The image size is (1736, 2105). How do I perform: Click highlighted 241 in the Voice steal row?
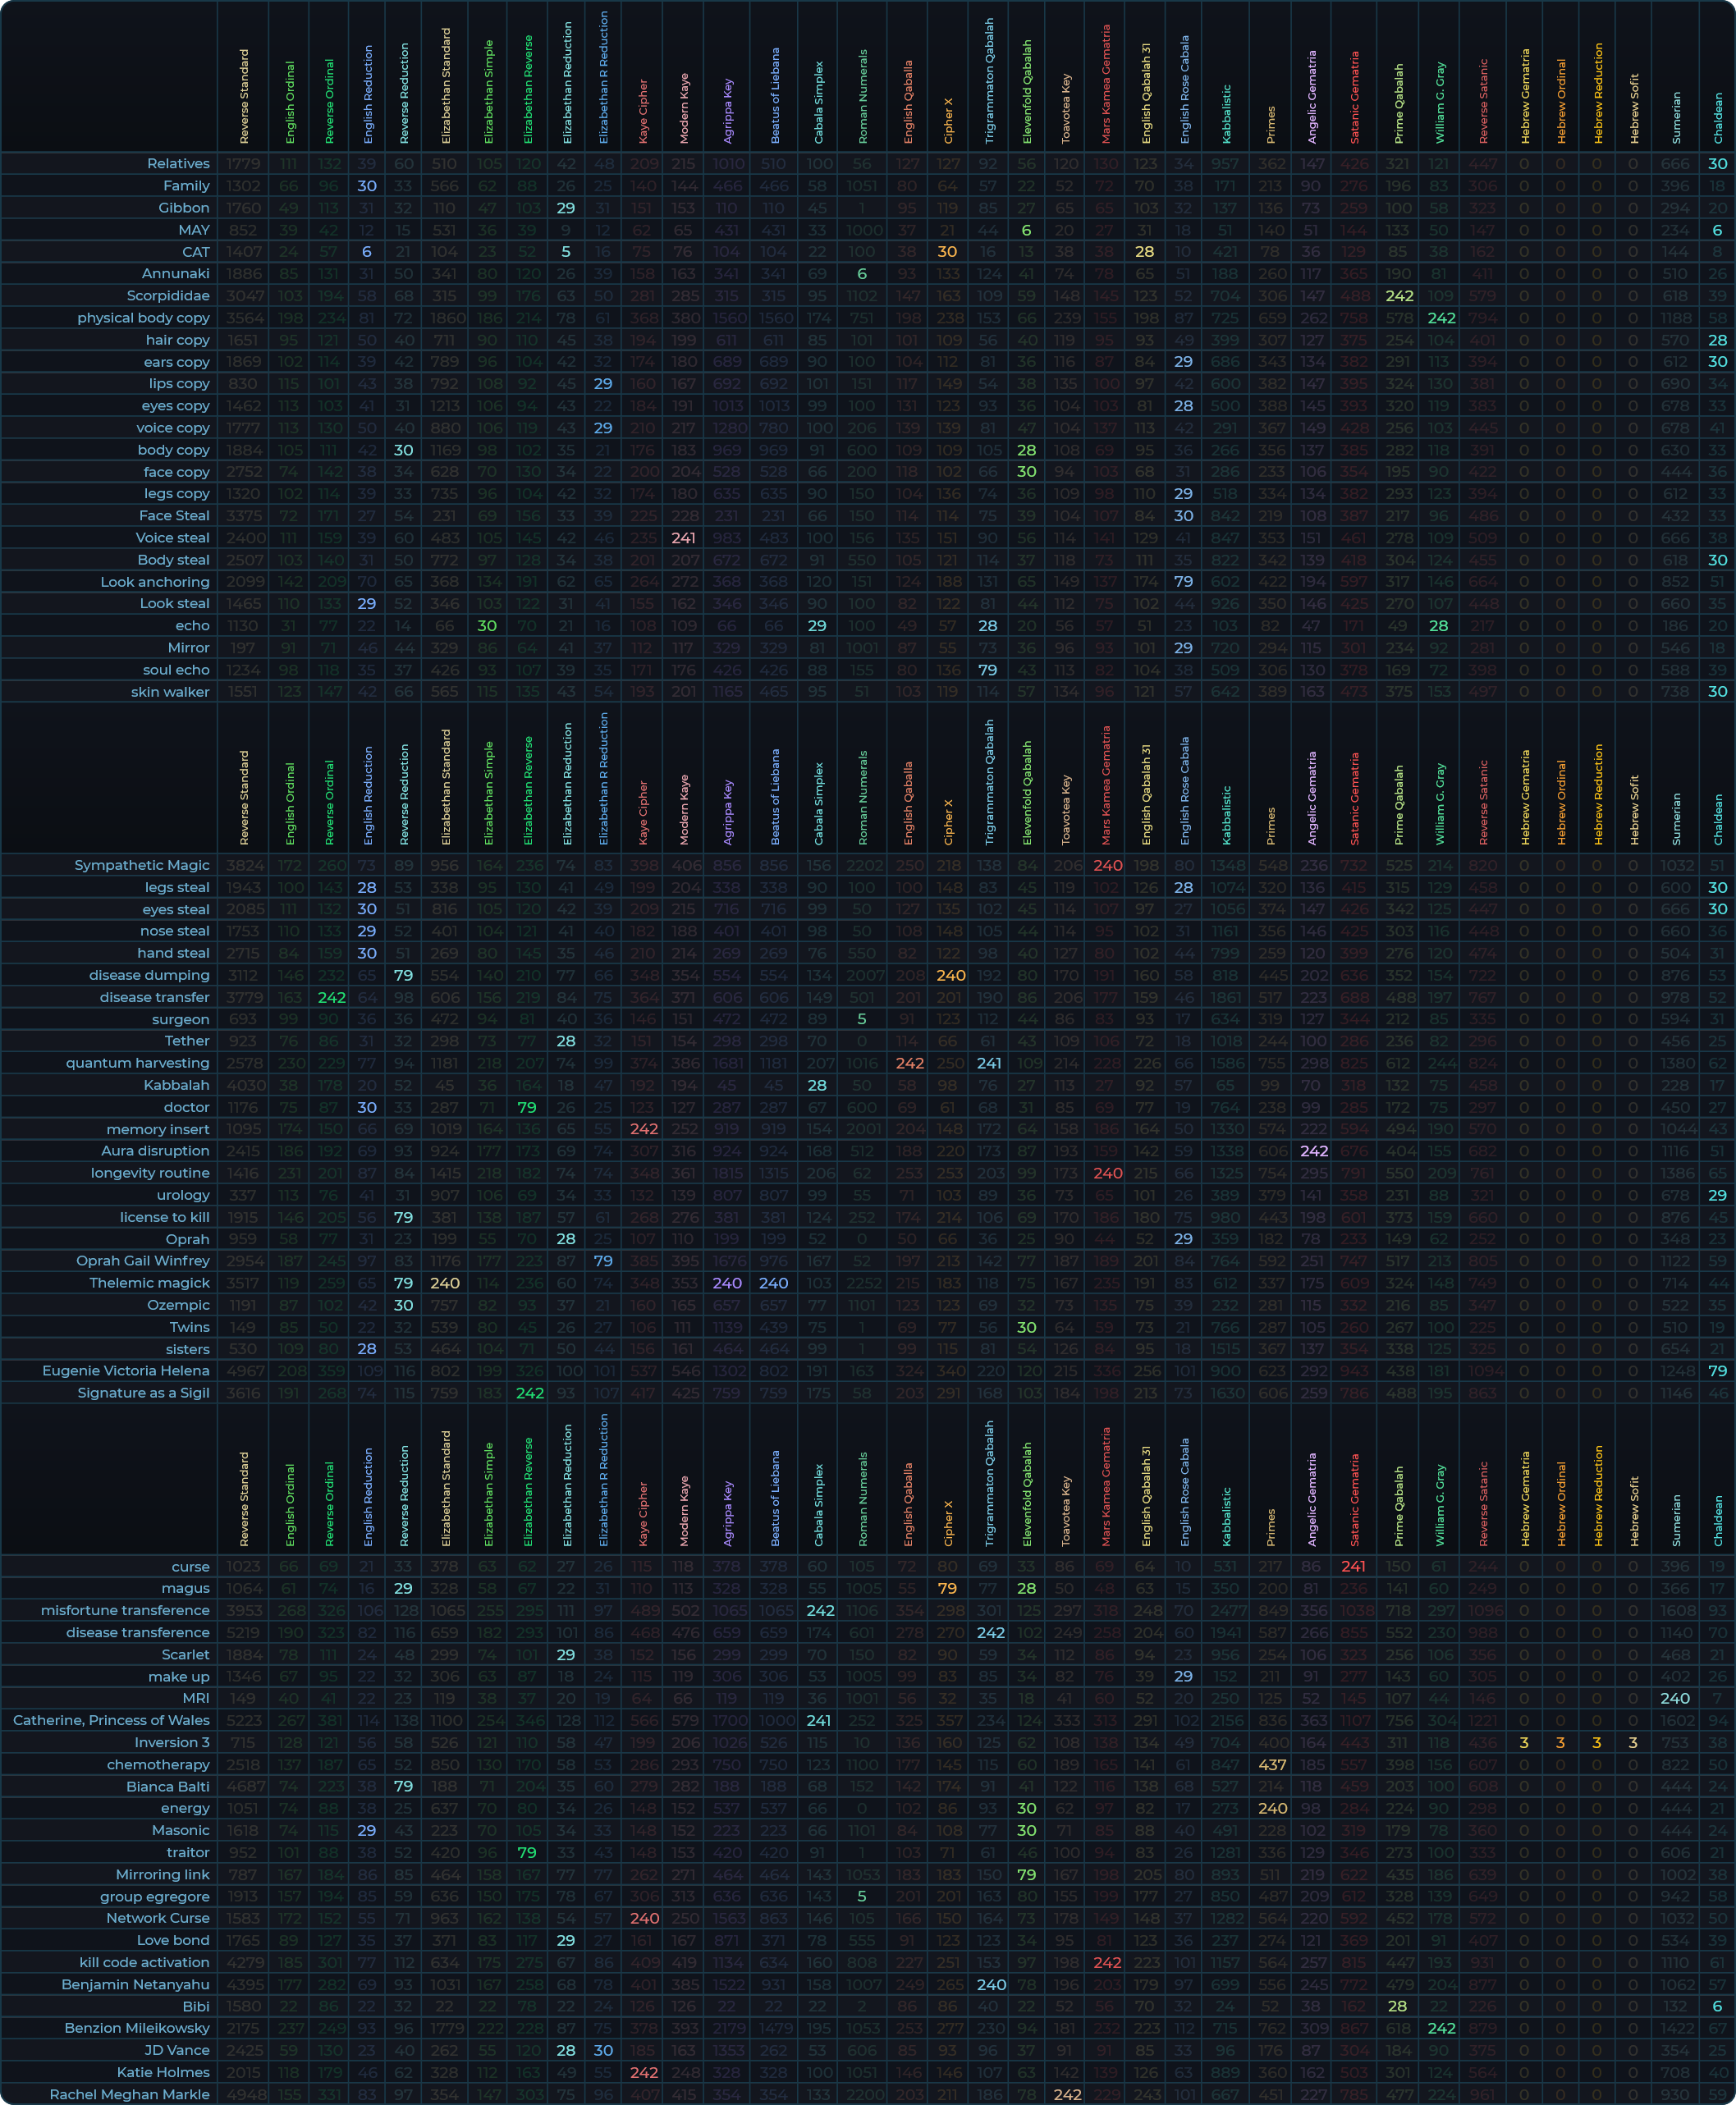click(683, 538)
